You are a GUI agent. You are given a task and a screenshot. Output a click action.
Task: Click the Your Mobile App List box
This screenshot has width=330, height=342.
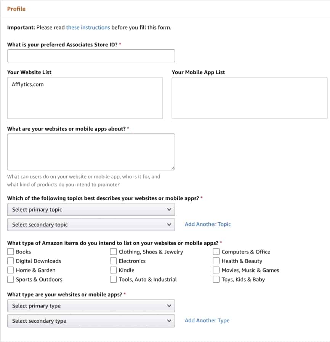(250, 98)
